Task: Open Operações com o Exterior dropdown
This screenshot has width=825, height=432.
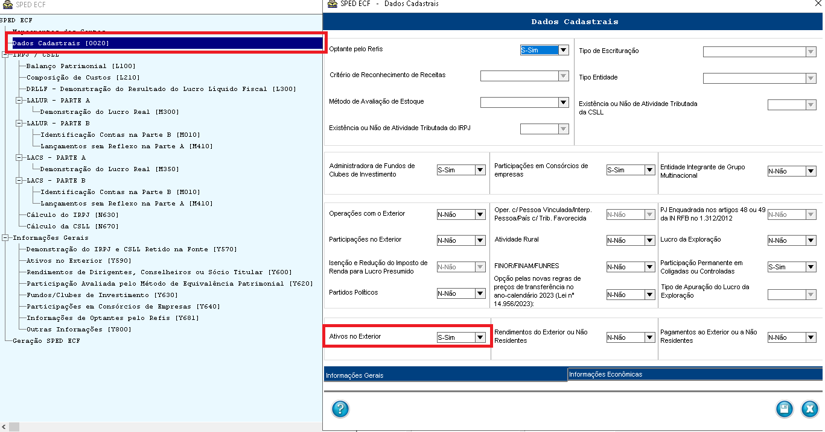Action: click(480, 214)
